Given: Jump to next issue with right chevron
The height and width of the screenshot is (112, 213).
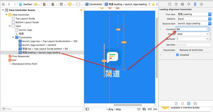Looking at the screenshot, I should tap(157, 4).
